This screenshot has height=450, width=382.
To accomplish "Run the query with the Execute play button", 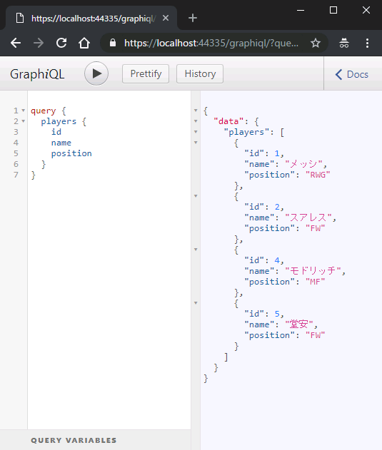I will pyautogui.click(x=96, y=73).
